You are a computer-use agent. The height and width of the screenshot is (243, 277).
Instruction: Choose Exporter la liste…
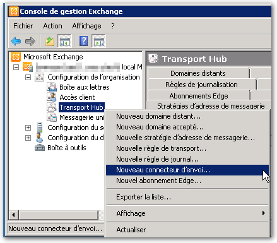click(x=187, y=197)
